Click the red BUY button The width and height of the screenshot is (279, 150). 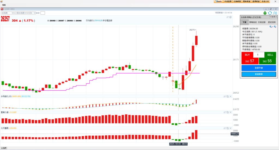coord(247,55)
